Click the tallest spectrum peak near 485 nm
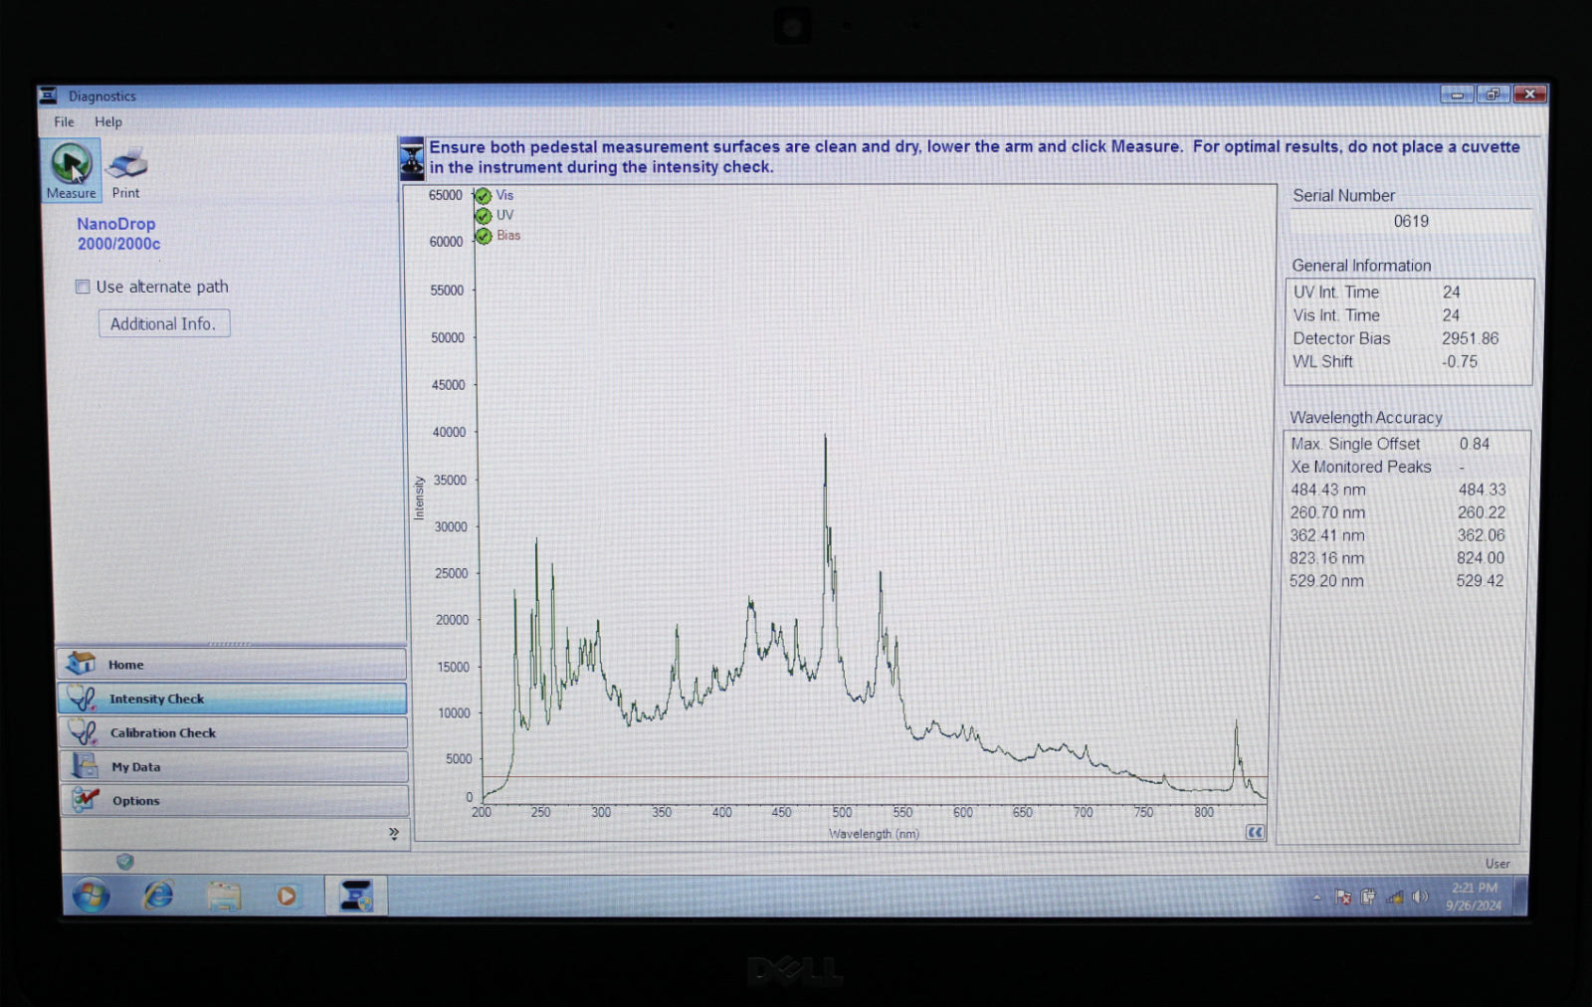The image size is (1592, 1007). click(x=825, y=438)
